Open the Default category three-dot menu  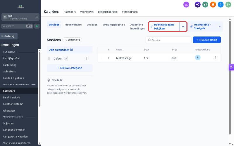click(87, 58)
